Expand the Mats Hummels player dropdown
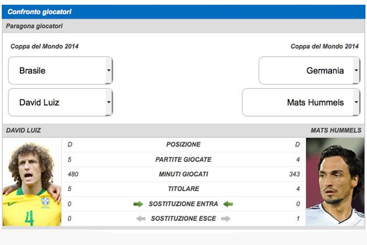 (x=301, y=103)
